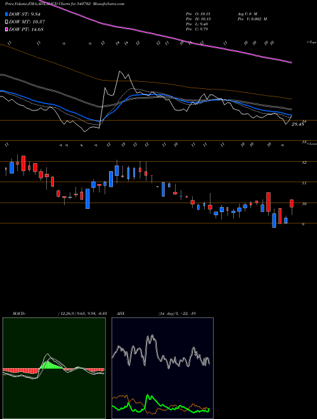Screen dimensions: 317x419
Task: Click the tall red candle just above the 10 line
Action: click(x=268, y=202)
